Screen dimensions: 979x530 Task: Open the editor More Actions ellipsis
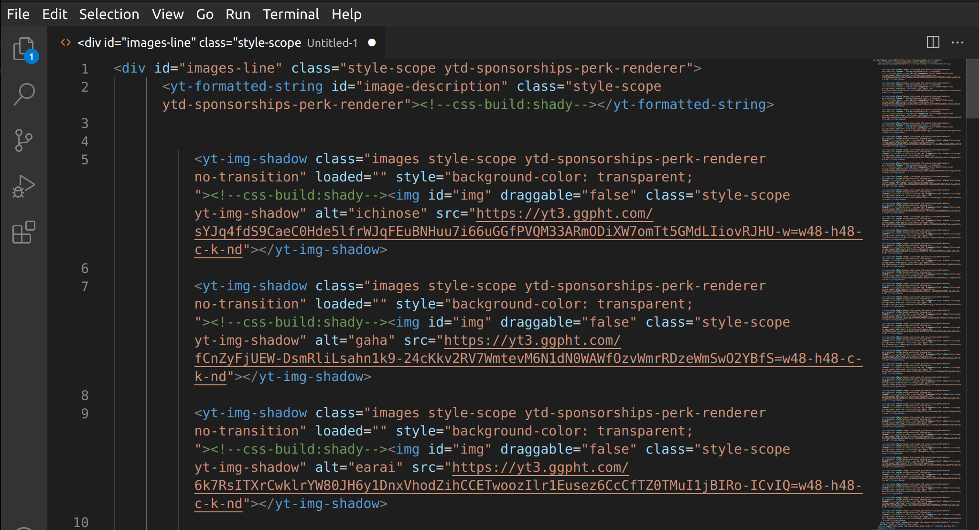pyautogui.click(x=957, y=42)
